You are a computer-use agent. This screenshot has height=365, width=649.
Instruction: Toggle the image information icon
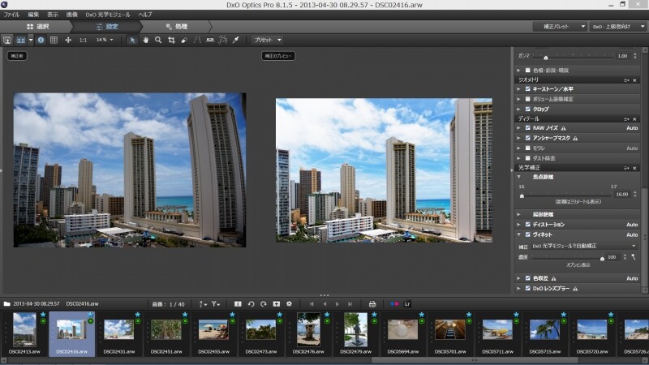coord(41,40)
